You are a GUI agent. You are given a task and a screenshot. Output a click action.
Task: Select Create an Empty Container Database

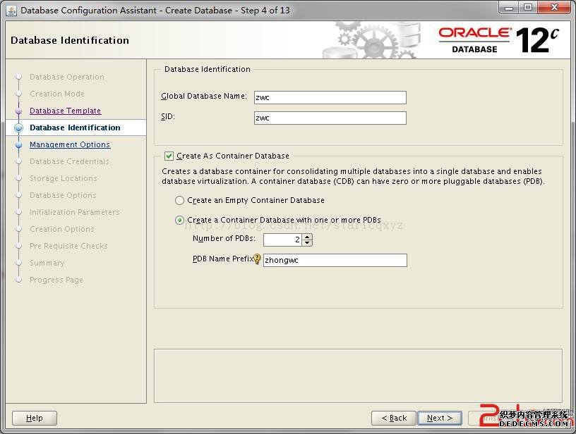(180, 201)
